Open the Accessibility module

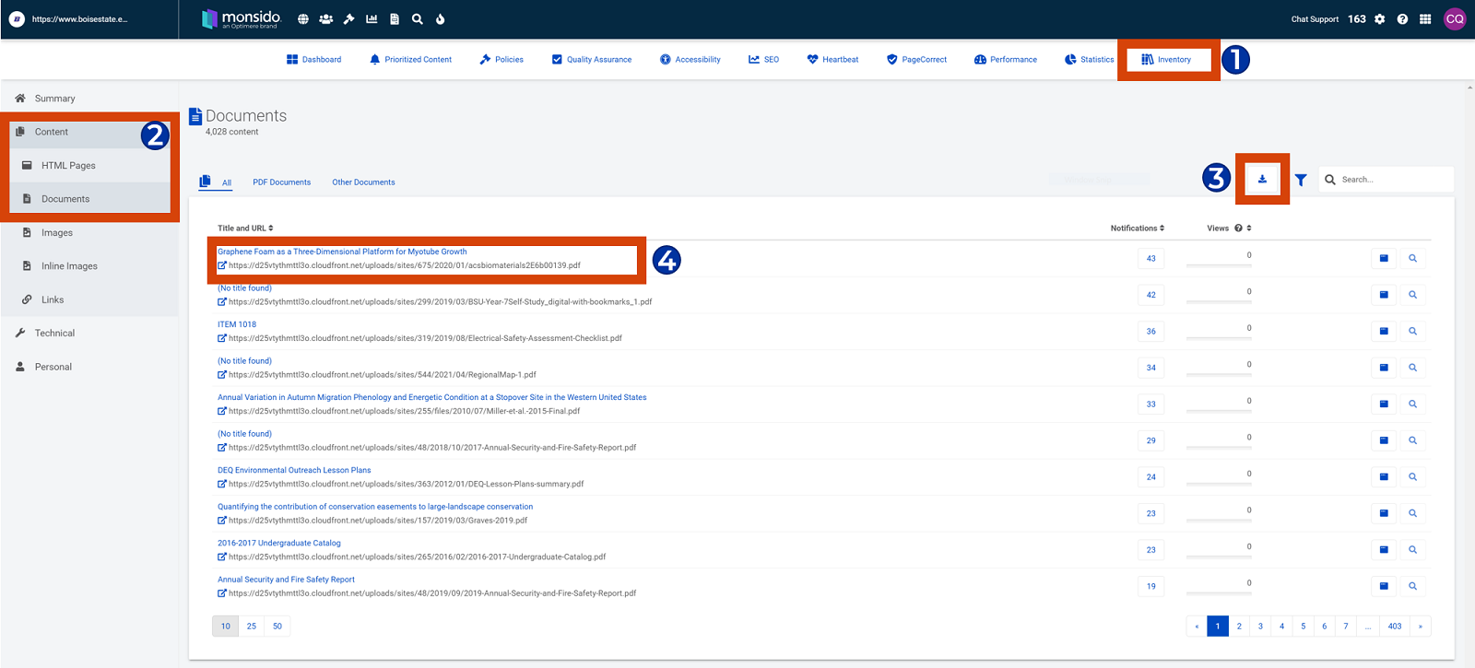[x=690, y=60]
